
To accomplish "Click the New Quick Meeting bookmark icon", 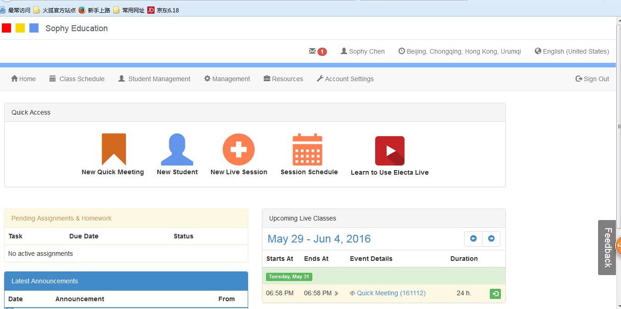I will (x=113, y=149).
